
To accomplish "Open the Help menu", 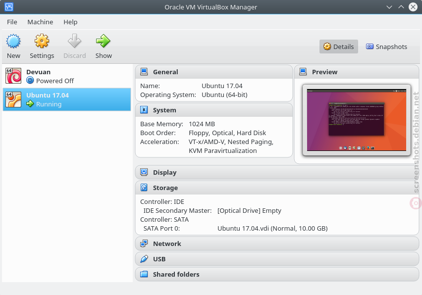I will pyautogui.click(x=70, y=22).
